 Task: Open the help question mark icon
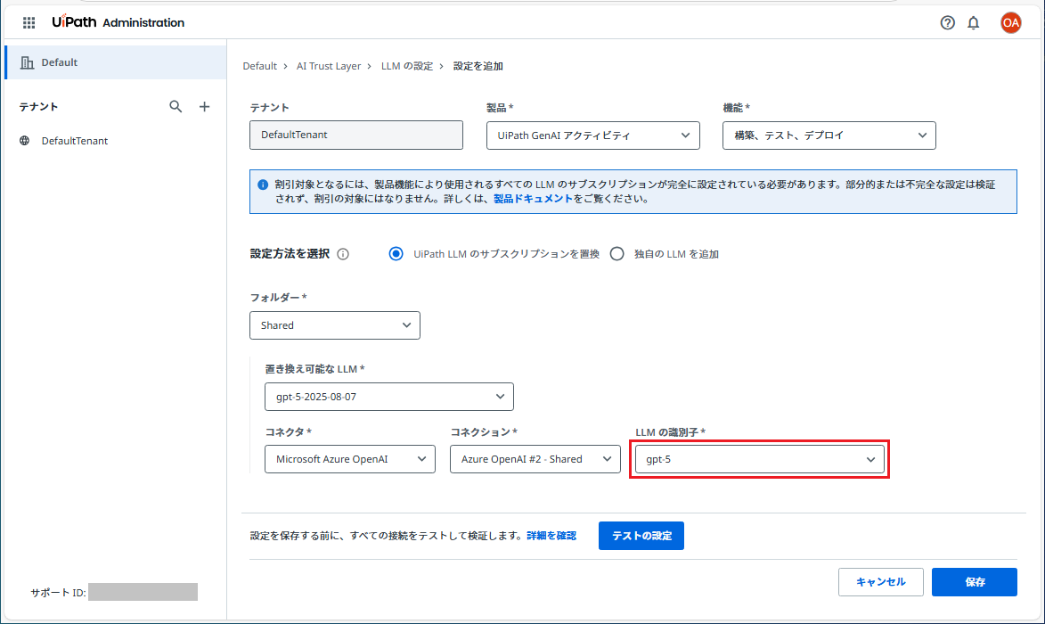click(947, 22)
